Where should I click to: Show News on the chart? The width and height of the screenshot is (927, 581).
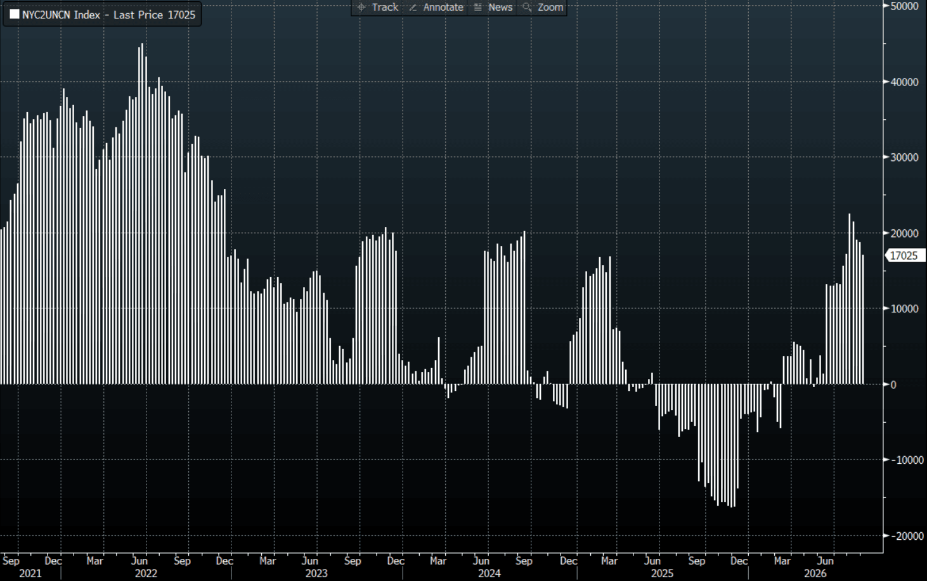coord(493,8)
